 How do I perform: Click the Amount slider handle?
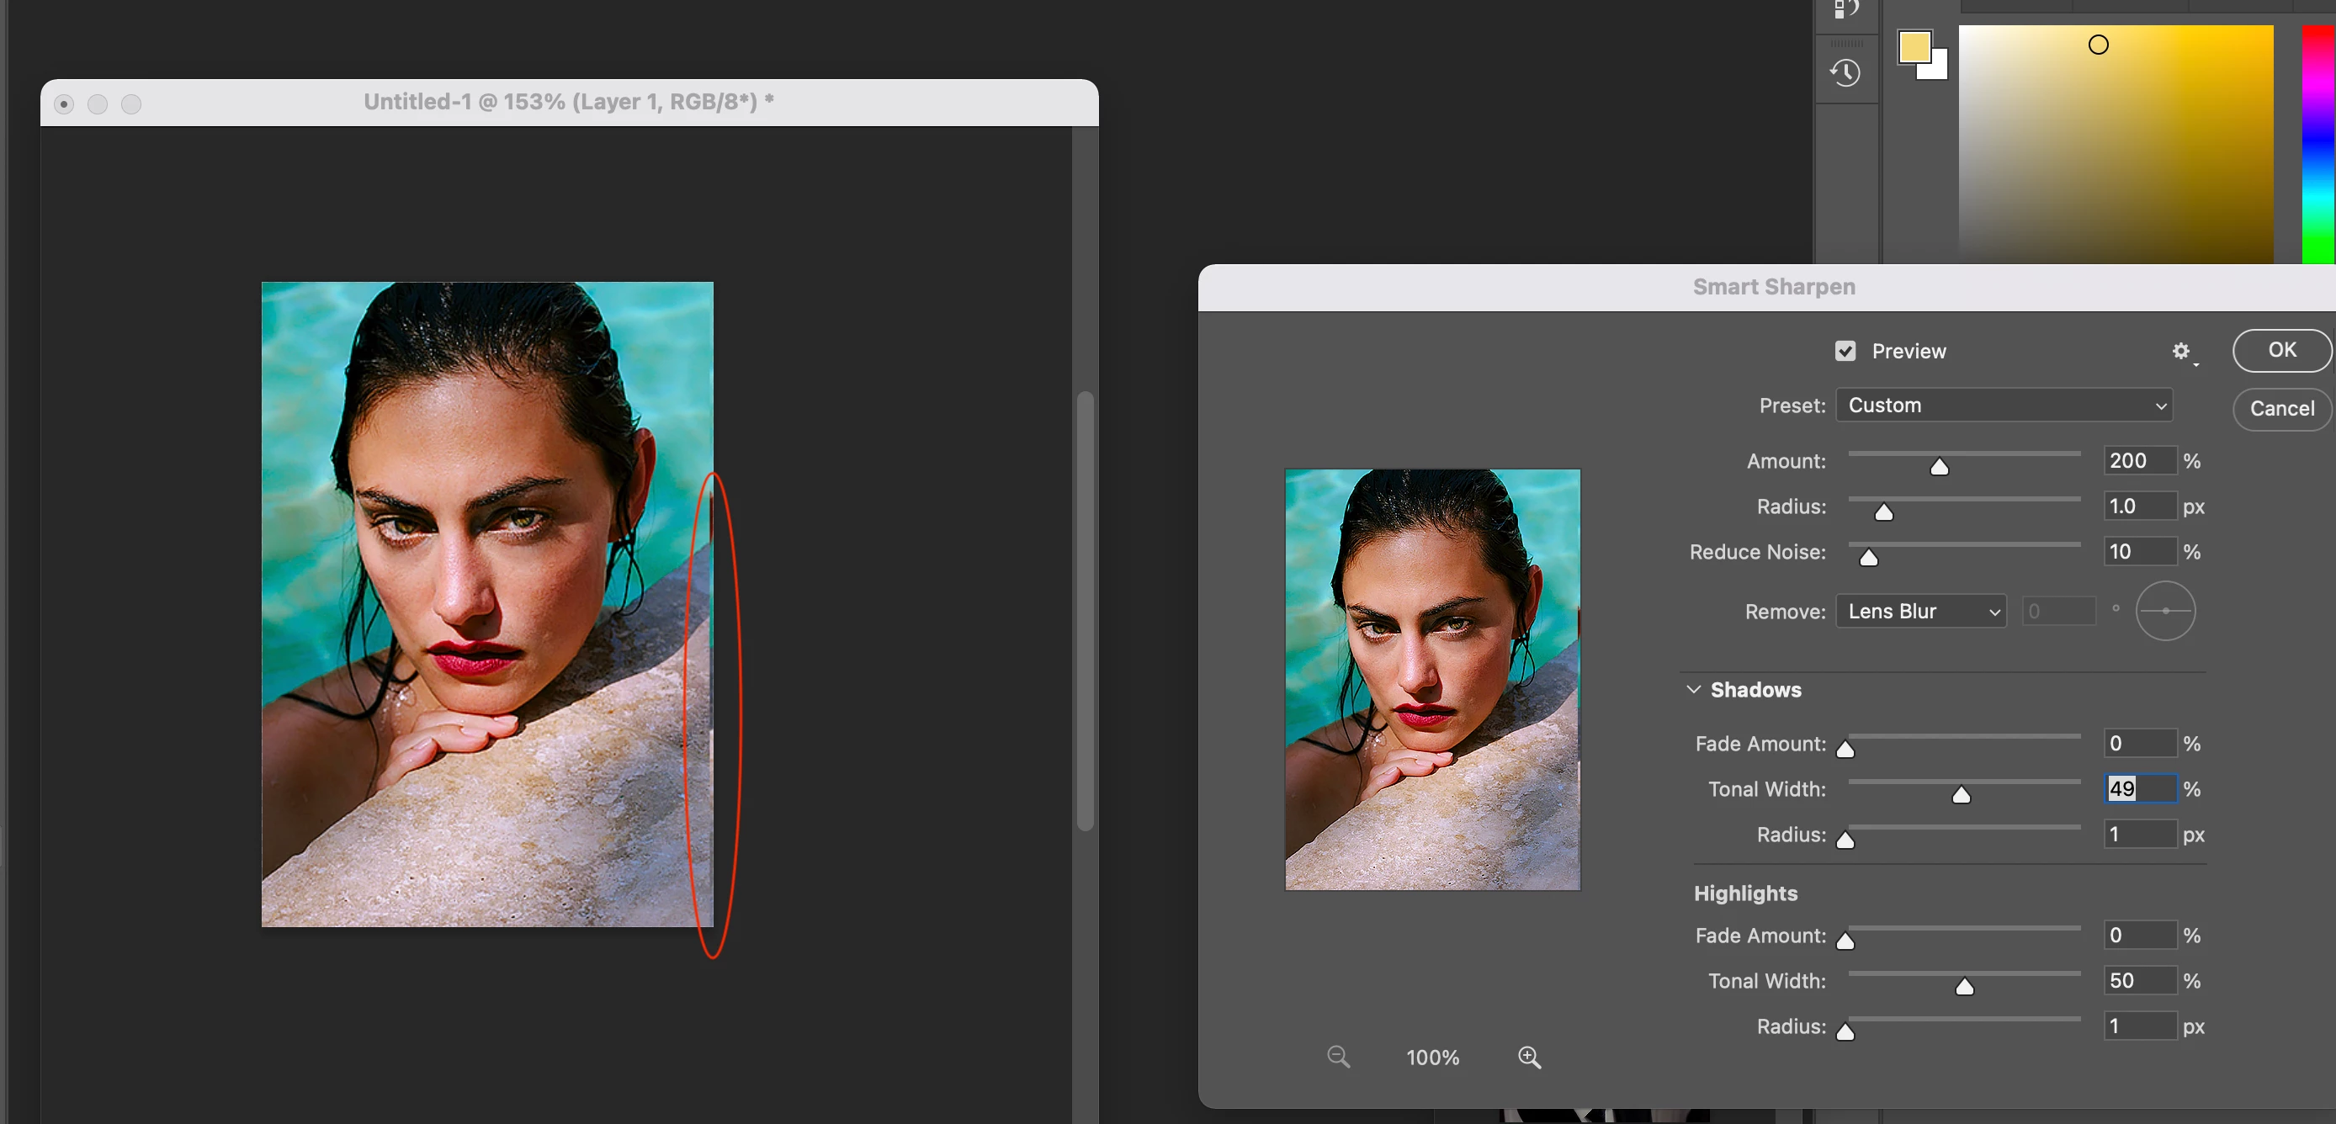click(x=1939, y=467)
